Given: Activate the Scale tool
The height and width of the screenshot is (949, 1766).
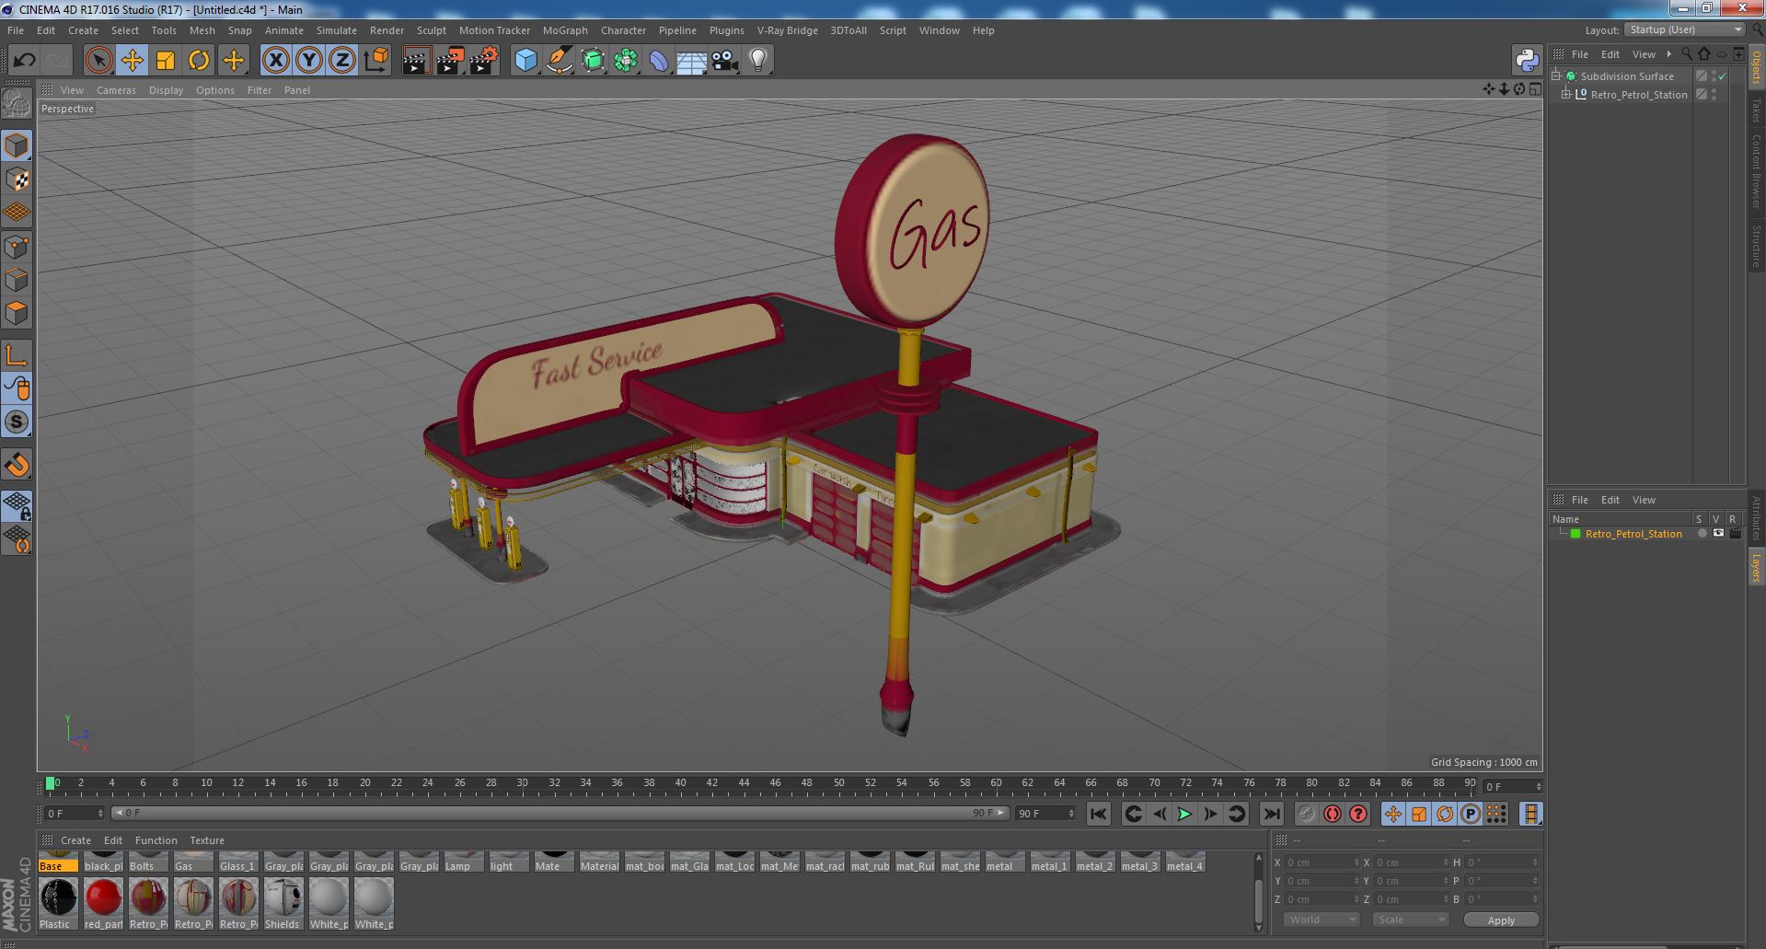Looking at the screenshot, I should (x=166, y=61).
